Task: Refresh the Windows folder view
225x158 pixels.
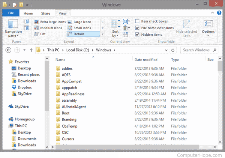Action: (173, 50)
